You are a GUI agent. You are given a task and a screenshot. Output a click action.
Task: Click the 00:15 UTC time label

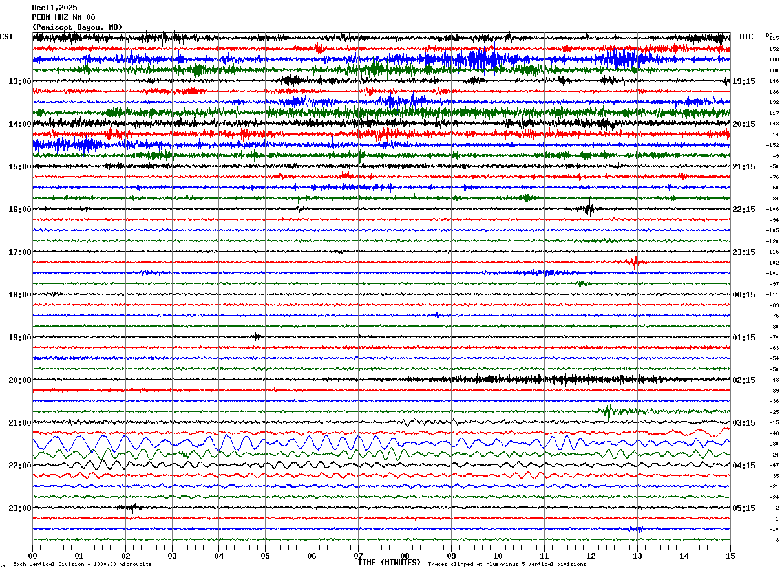pos(744,295)
